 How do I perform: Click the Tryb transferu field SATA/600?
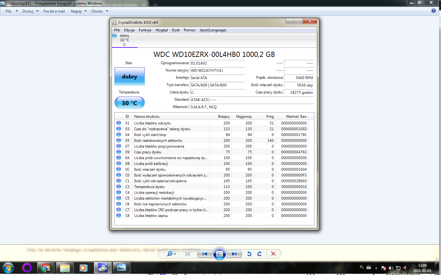pos(217,85)
